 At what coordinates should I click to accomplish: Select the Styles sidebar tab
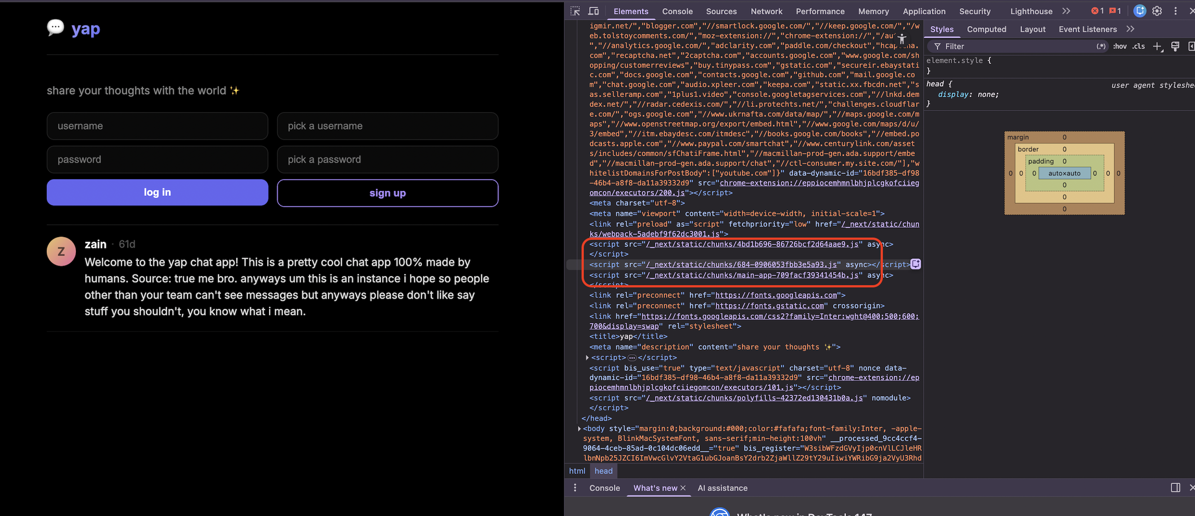click(942, 29)
